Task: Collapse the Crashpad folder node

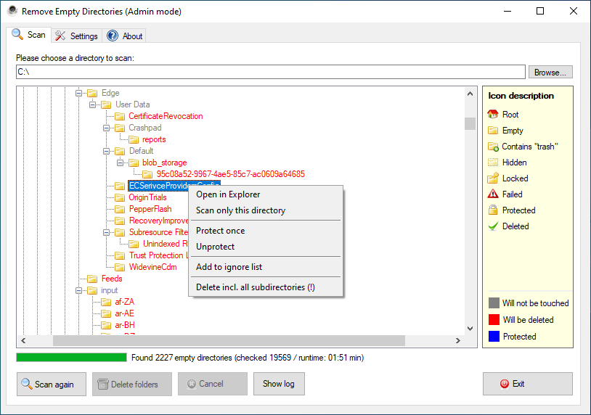Action: pos(106,128)
